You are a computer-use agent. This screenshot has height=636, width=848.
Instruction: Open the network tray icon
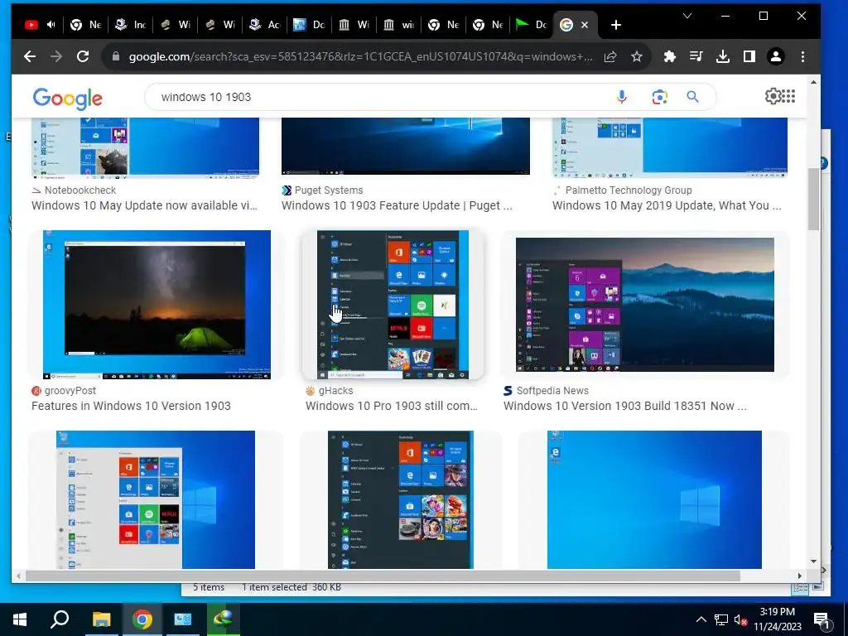click(x=721, y=619)
